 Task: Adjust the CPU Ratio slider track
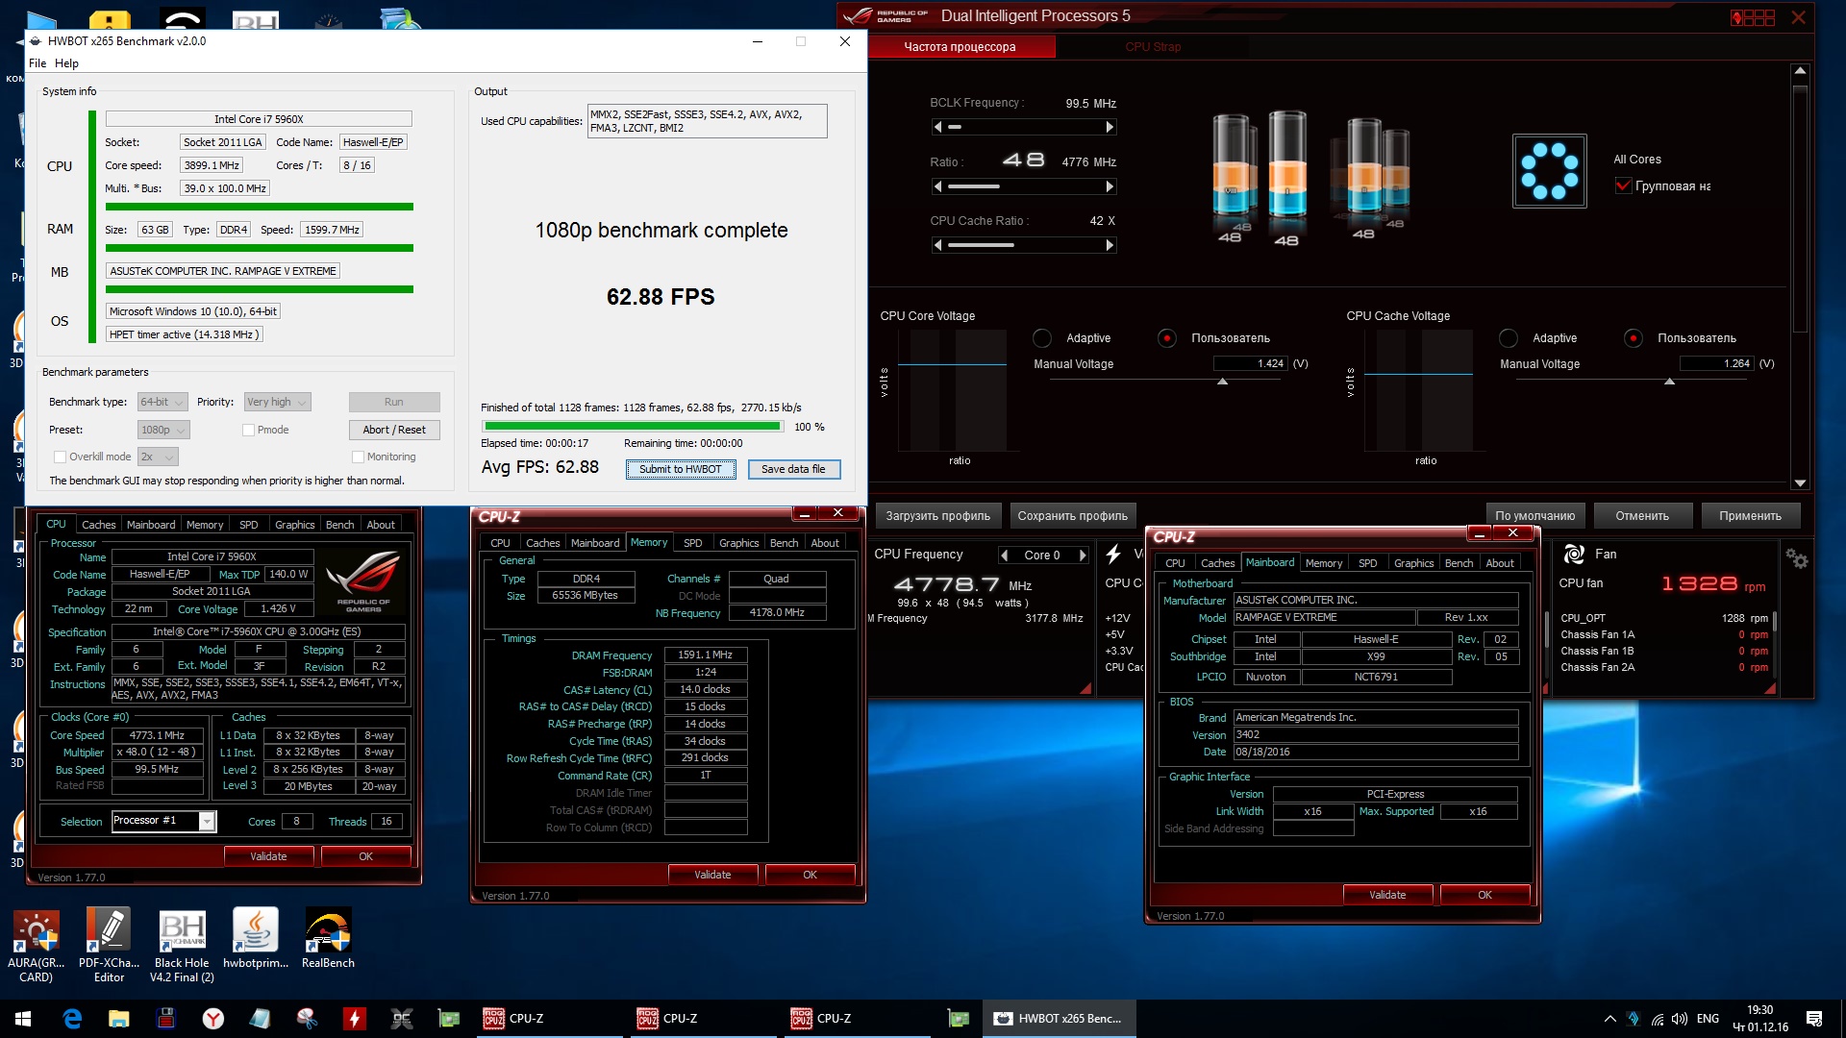1024,186
